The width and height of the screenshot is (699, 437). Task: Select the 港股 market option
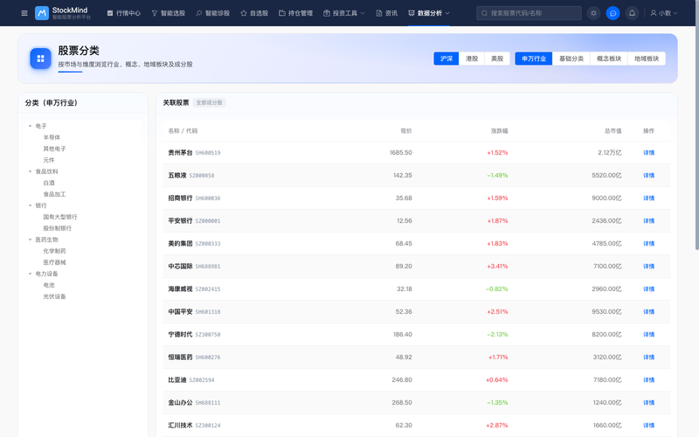tap(472, 59)
